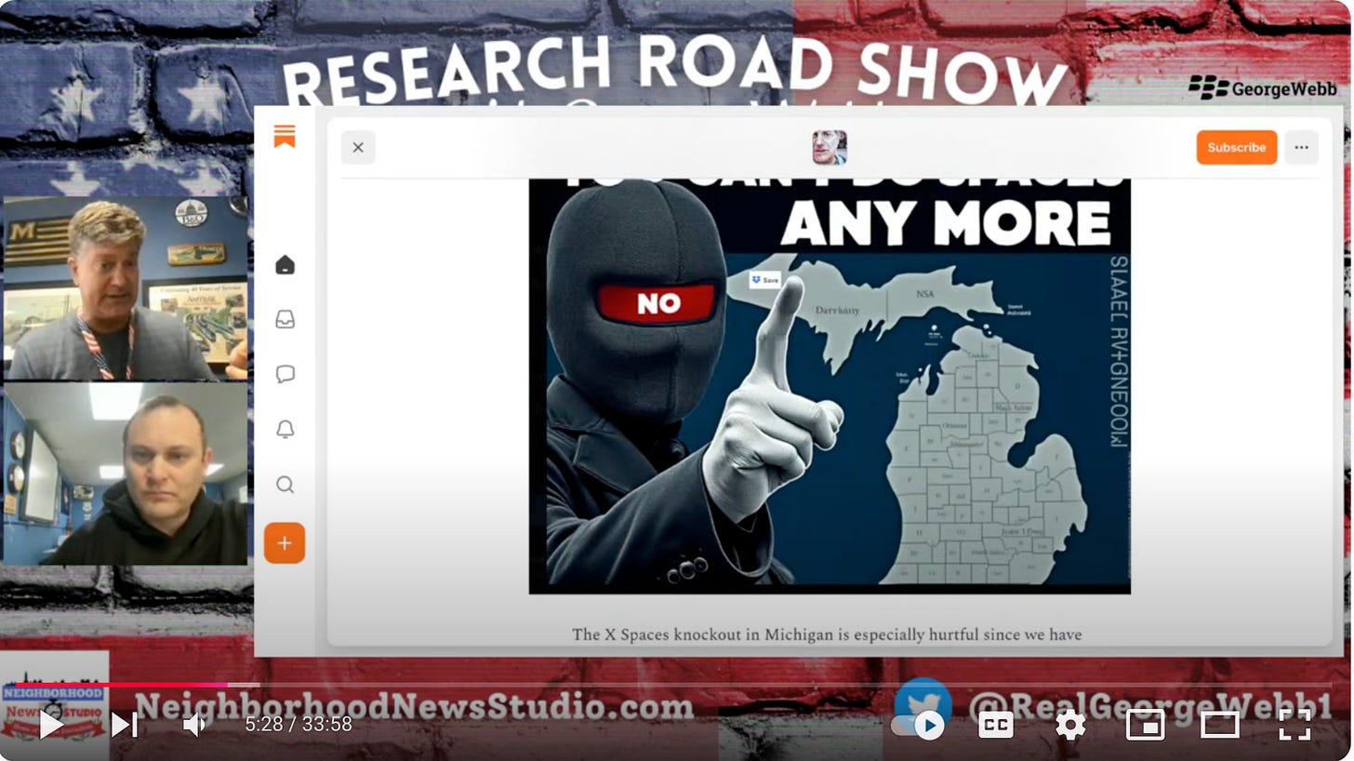Click the balaclava figure post image

pos(830,385)
